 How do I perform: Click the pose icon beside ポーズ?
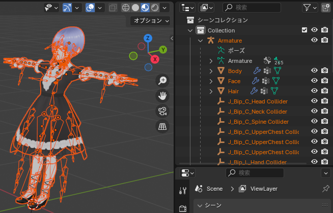[221, 50]
